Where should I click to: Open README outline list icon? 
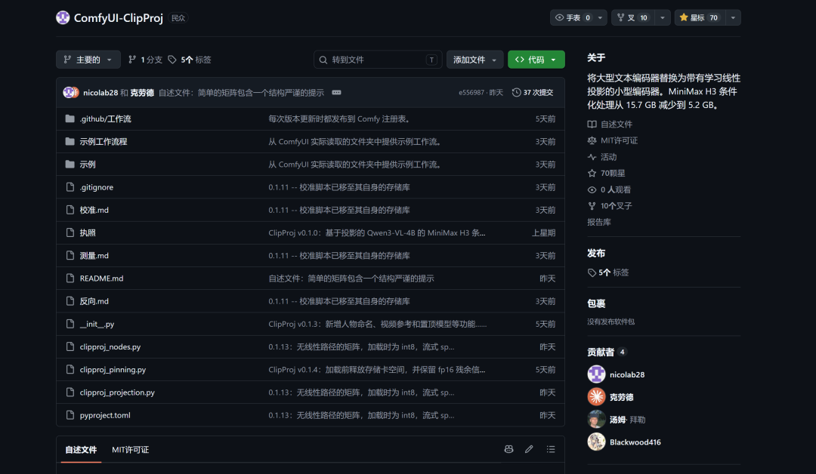point(551,449)
